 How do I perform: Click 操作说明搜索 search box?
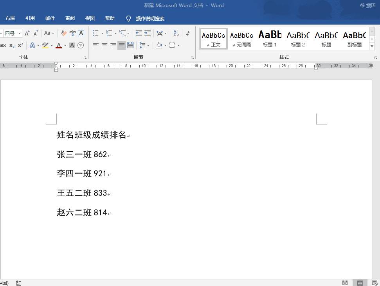tap(150, 19)
